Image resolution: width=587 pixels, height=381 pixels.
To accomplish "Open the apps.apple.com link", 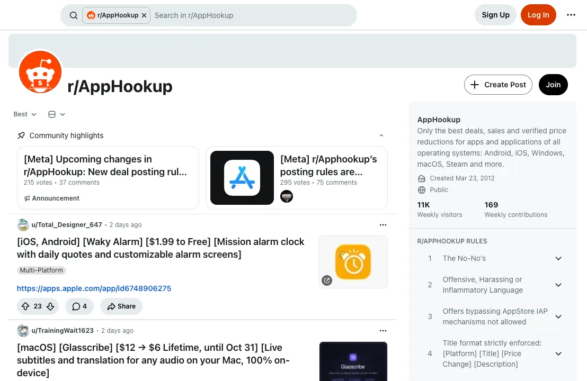I will click(x=94, y=288).
